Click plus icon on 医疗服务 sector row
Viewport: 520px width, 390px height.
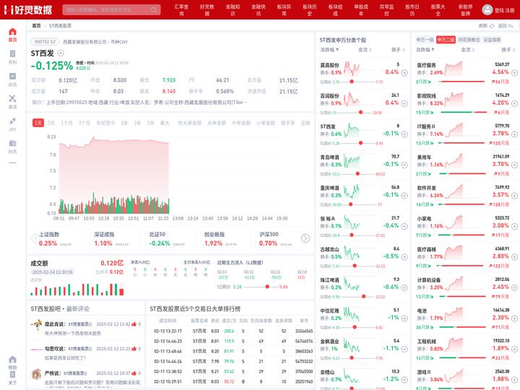pyautogui.click(x=514, y=73)
